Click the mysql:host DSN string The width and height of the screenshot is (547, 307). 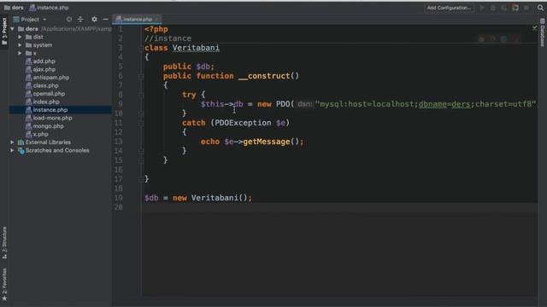pos(426,104)
